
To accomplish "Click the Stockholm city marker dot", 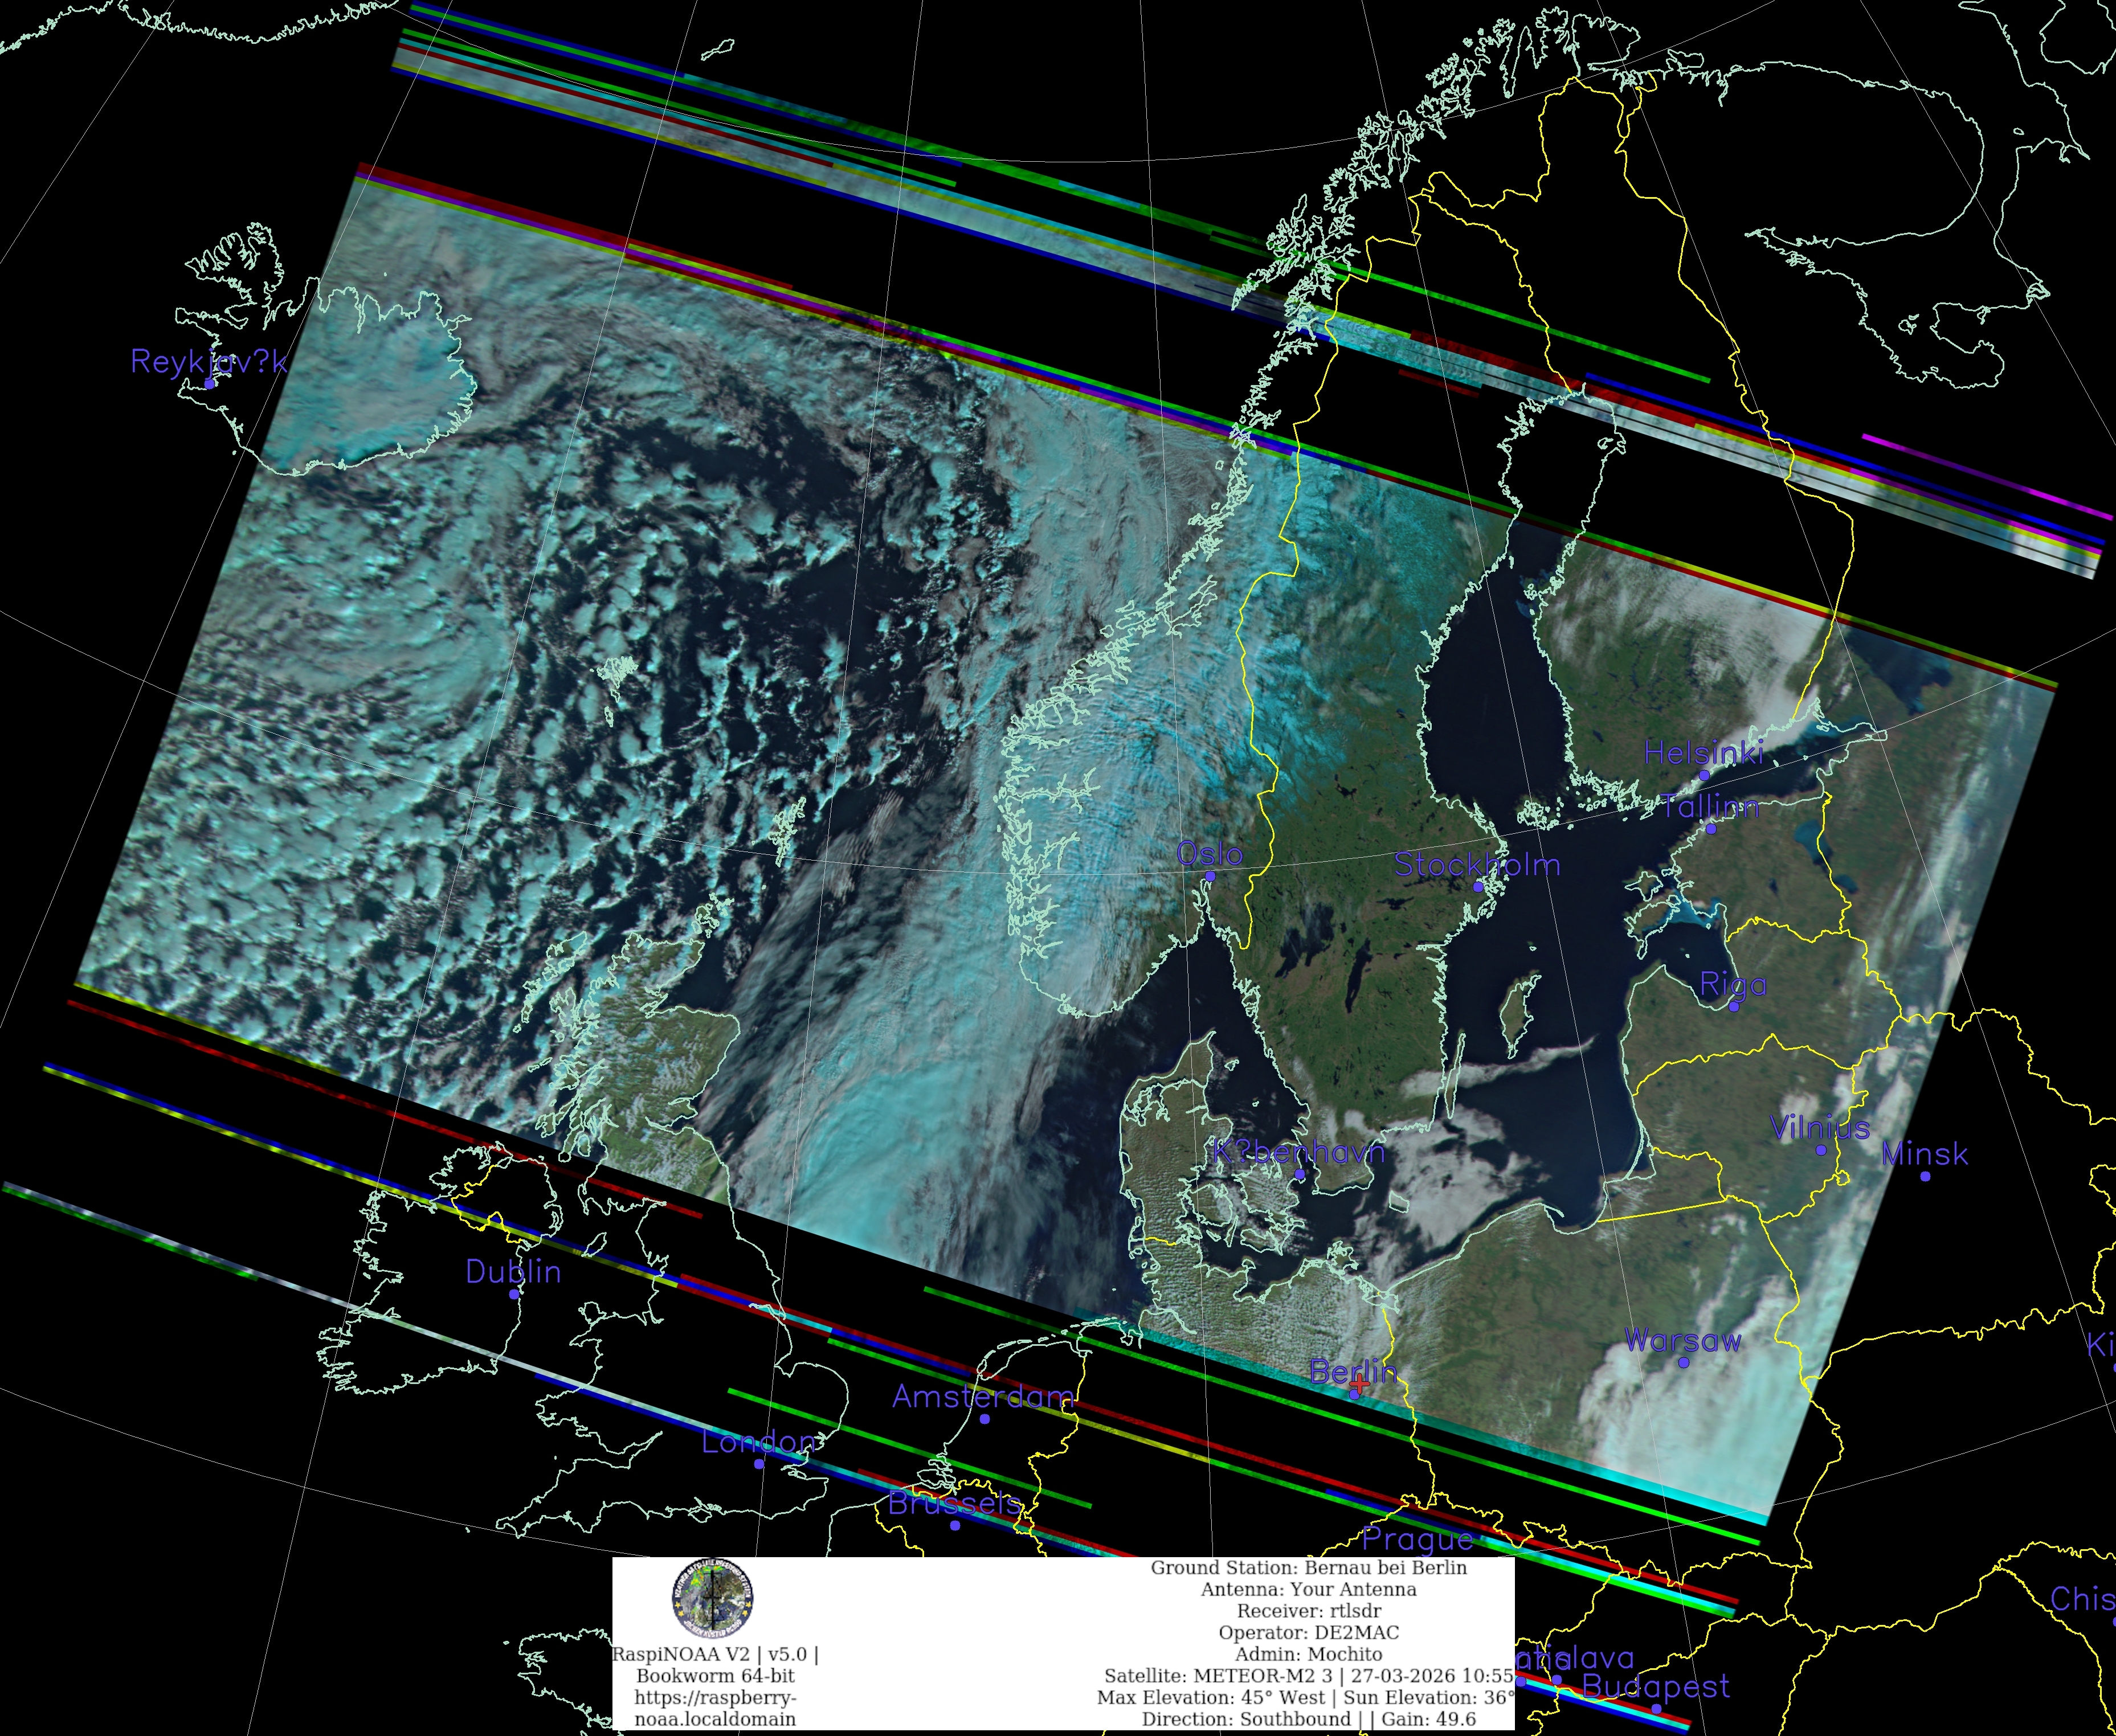I will click(1478, 887).
